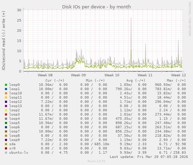The width and height of the screenshot is (193, 165).
Task: Click the loop5 dark green legend swatch
Action: pyautogui.click(x=6, y=123)
